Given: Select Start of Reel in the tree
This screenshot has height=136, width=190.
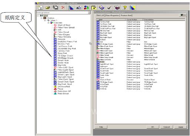Looking at the screenshot, I should [x=64, y=25].
